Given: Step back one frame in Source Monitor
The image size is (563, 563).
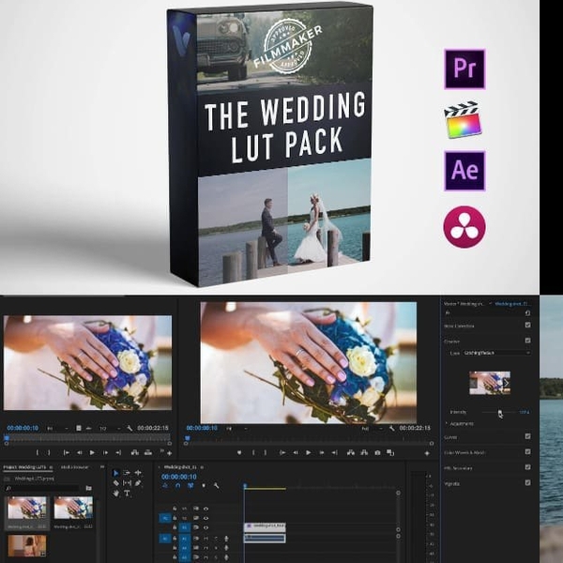Looking at the screenshot, I should coord(80,453).
